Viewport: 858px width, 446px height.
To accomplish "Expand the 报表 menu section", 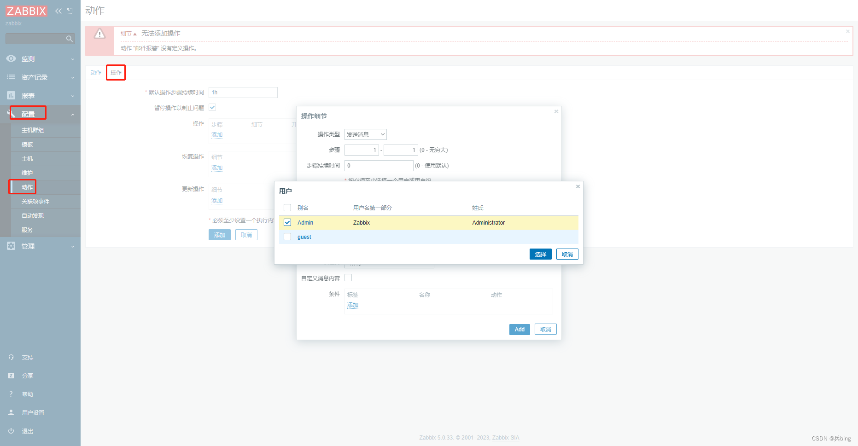I will click(73, 96).
